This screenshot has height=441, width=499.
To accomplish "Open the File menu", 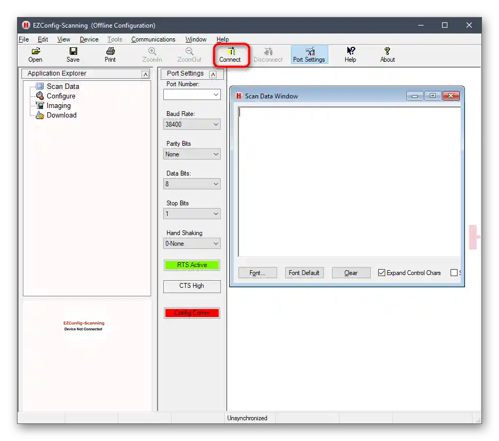I will (x=24, y=39).
